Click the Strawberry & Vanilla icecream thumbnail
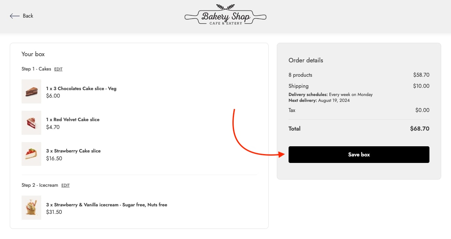The height and width of the screenshot is (239, 451). (x=31, y=208)
